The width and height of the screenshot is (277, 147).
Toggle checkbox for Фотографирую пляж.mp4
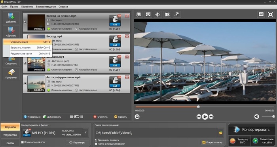(x=25, y=84)
